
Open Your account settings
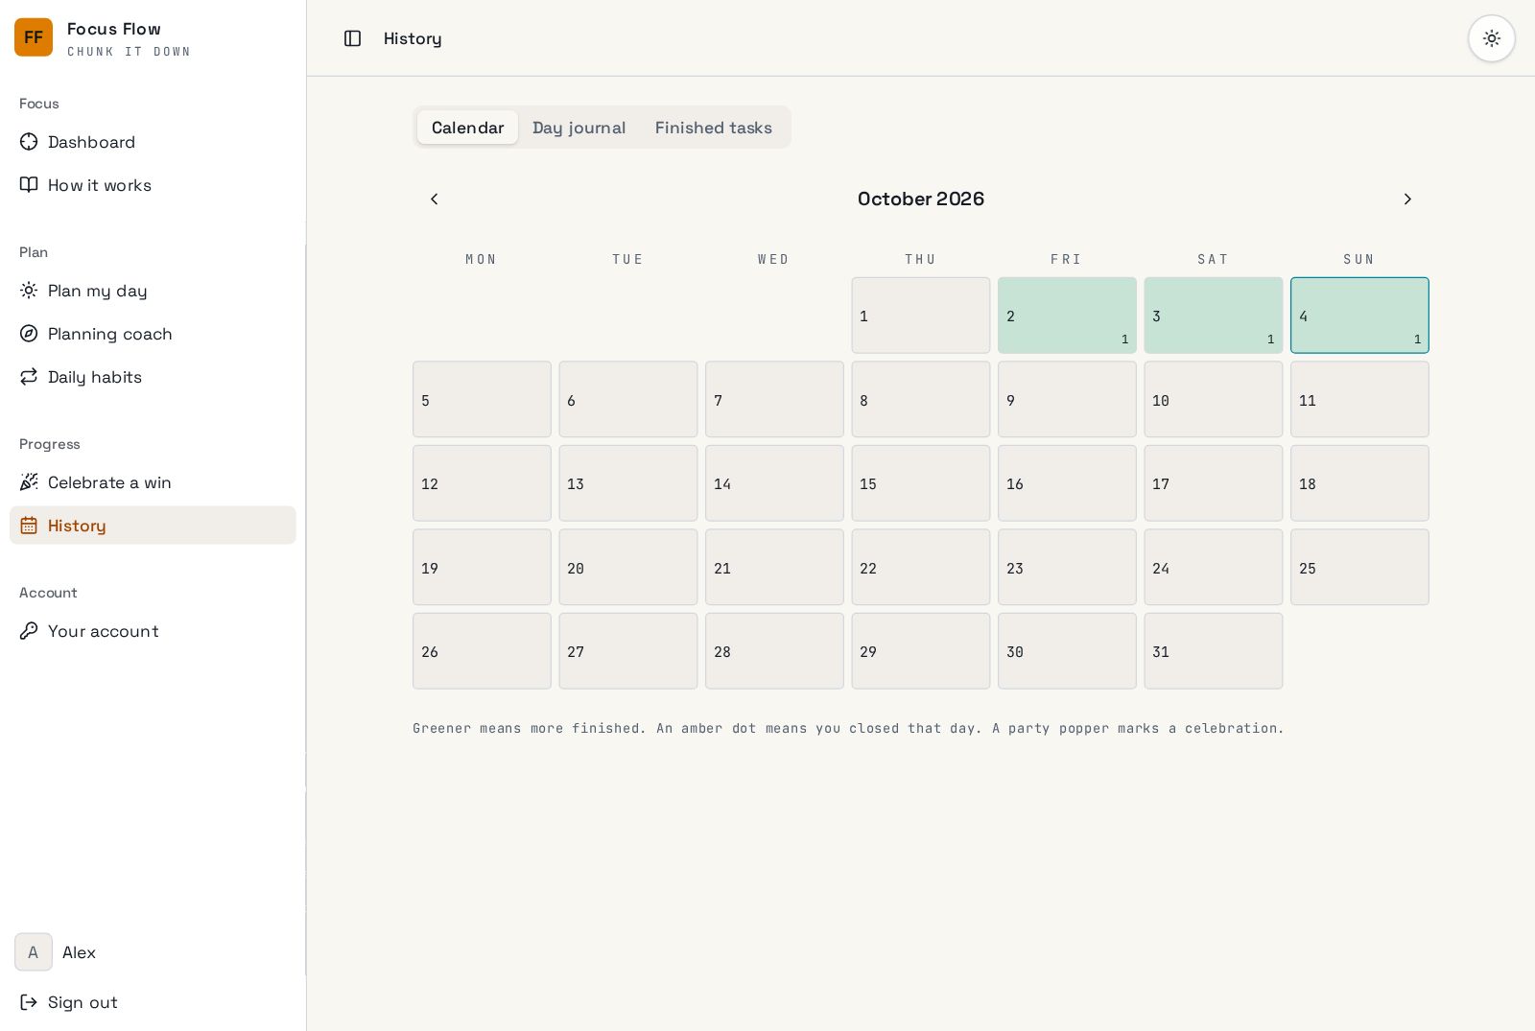point(153,631)
